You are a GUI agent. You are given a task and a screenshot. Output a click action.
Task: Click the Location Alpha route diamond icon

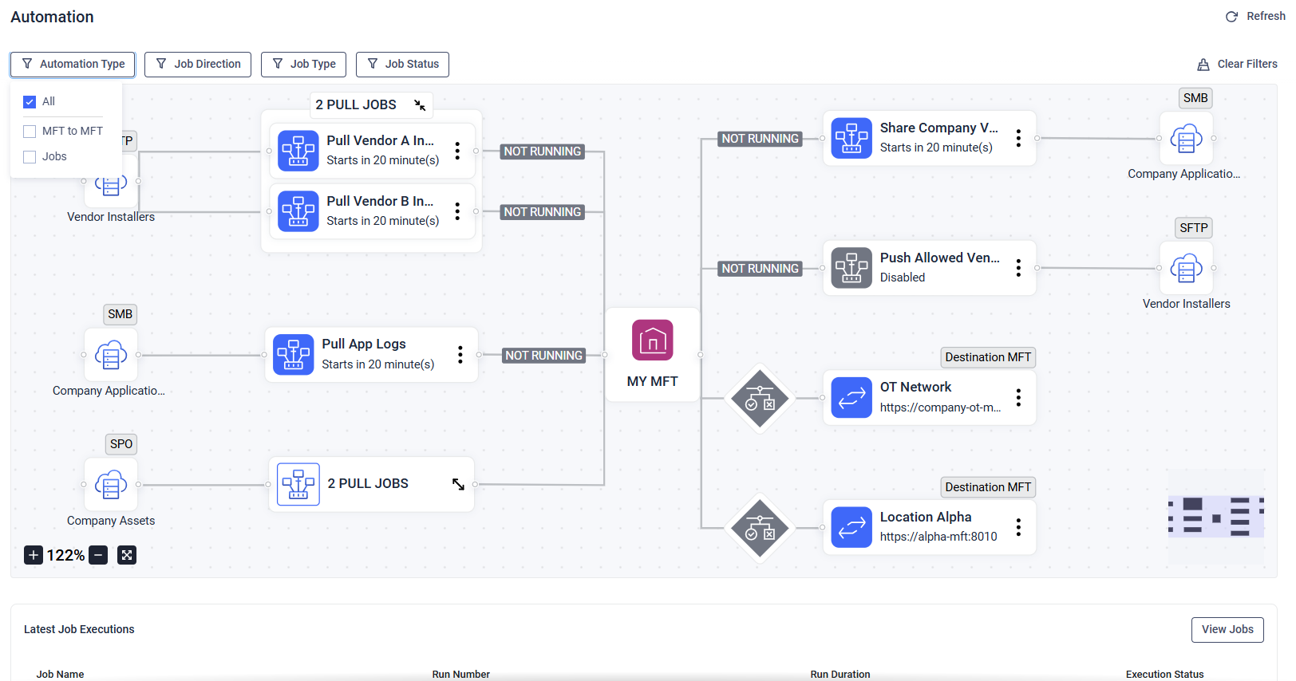[x=759, y=528]
